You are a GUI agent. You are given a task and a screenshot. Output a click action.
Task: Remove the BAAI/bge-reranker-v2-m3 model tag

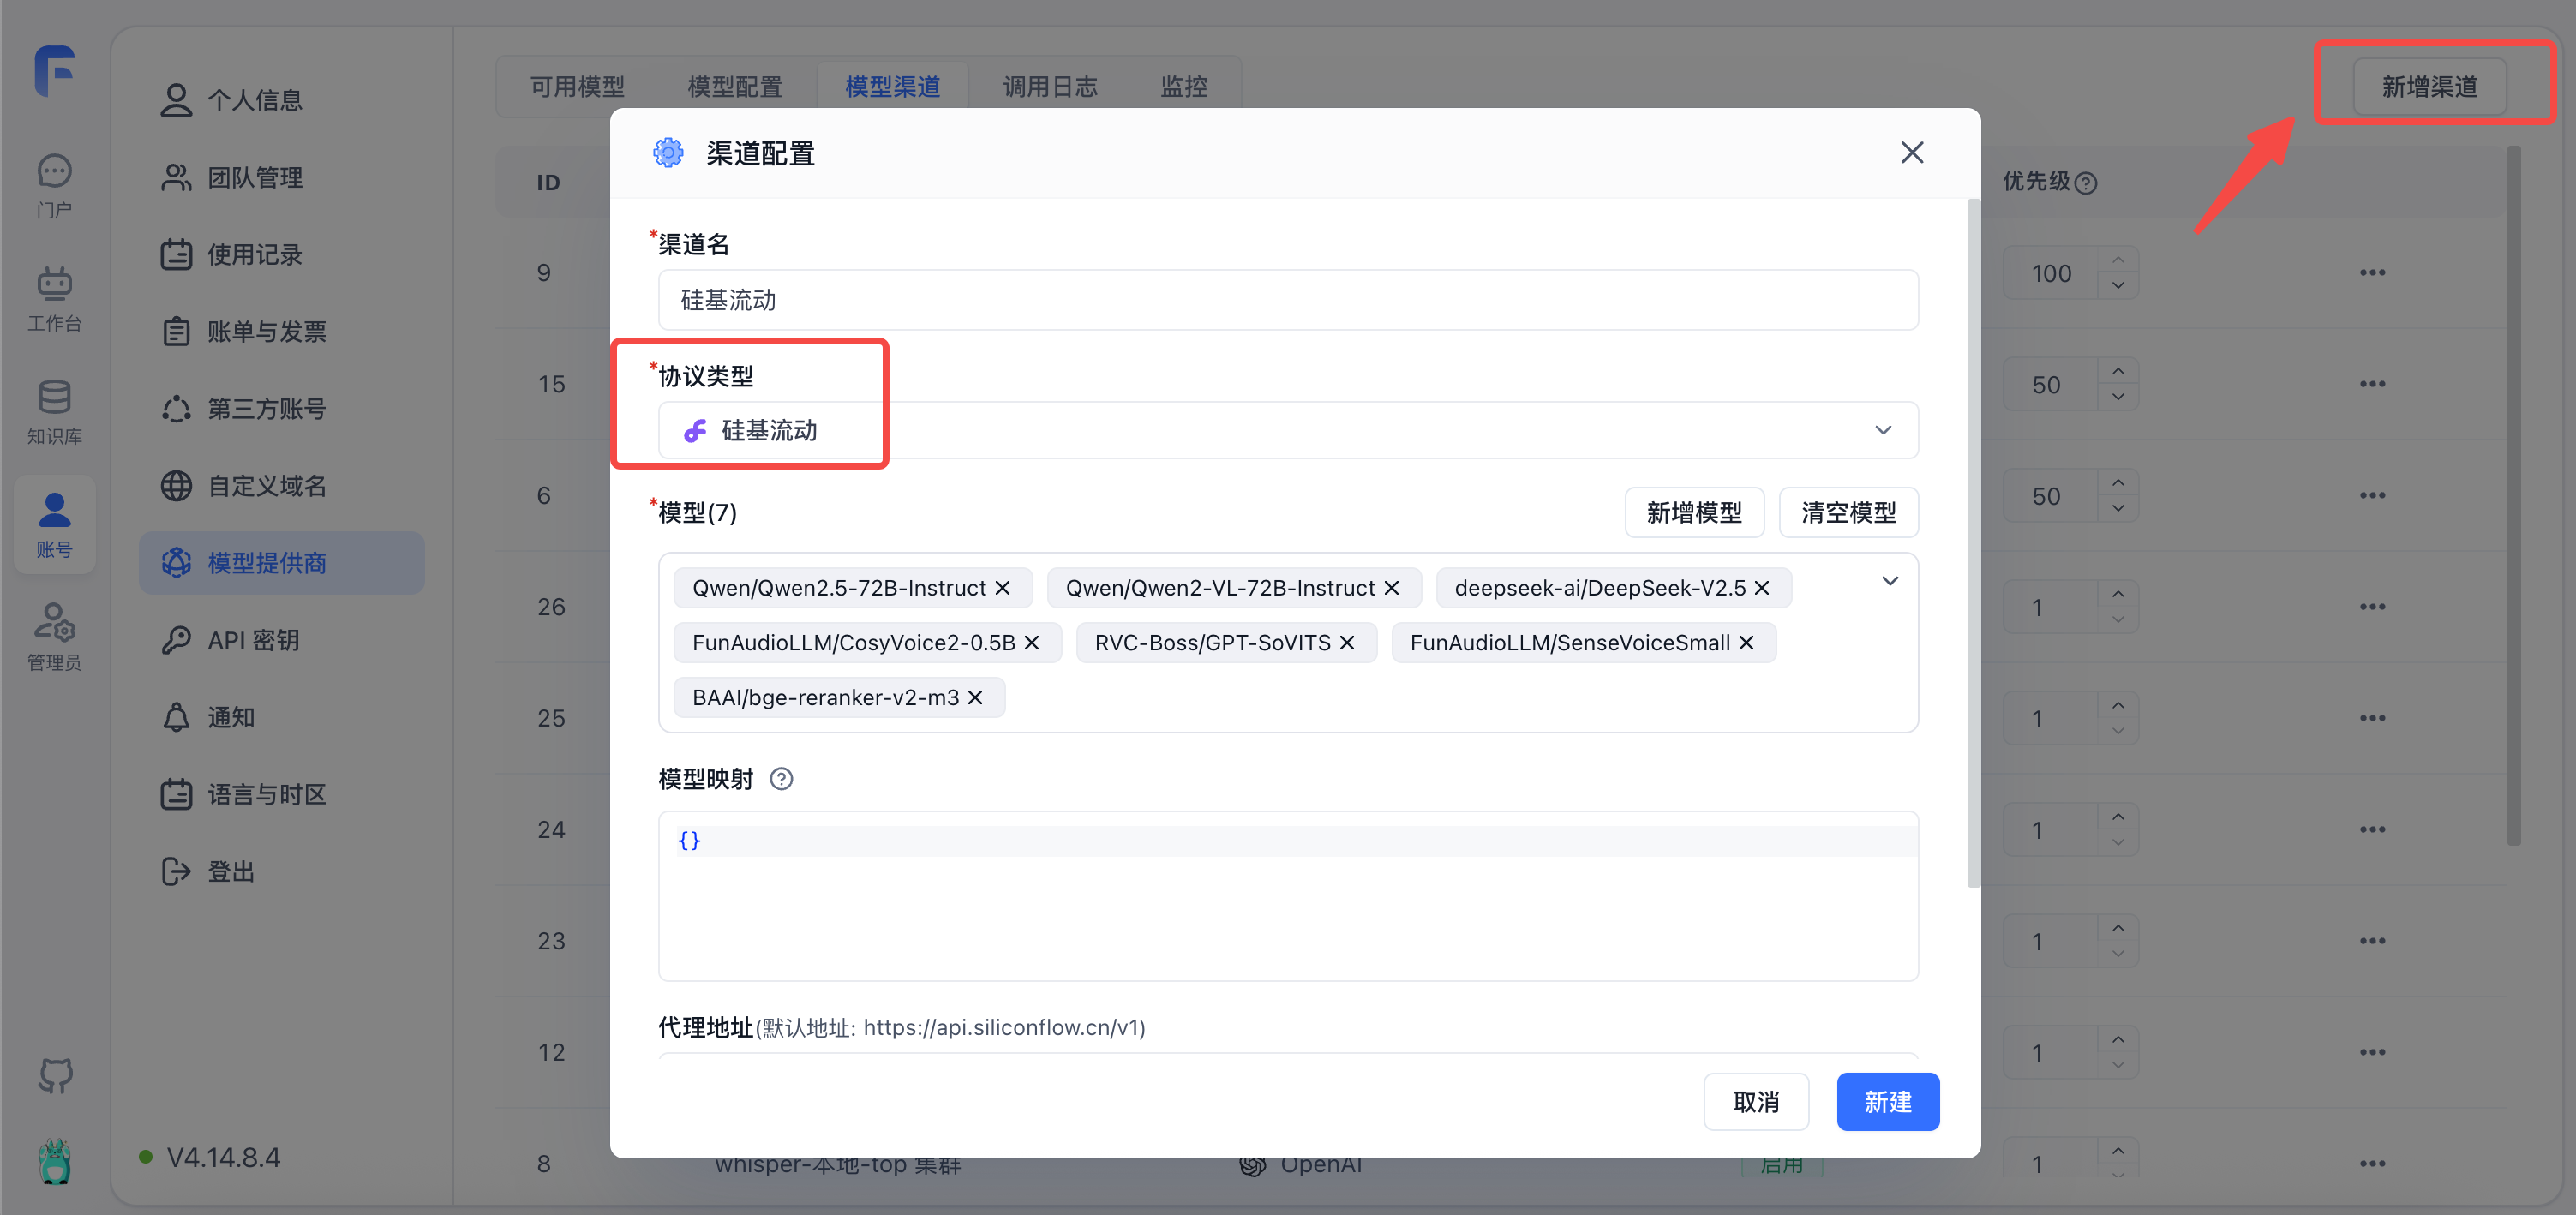(x=975, y=698)
